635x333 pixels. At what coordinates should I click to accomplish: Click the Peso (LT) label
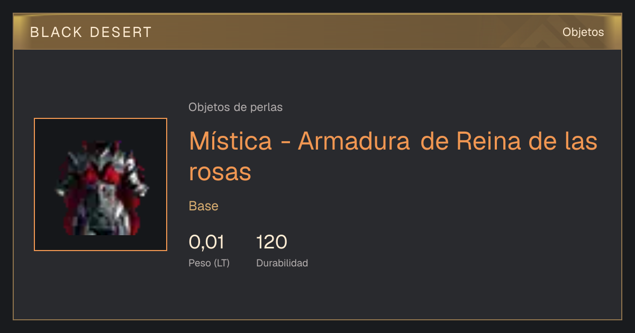click(x=209, y=263)
